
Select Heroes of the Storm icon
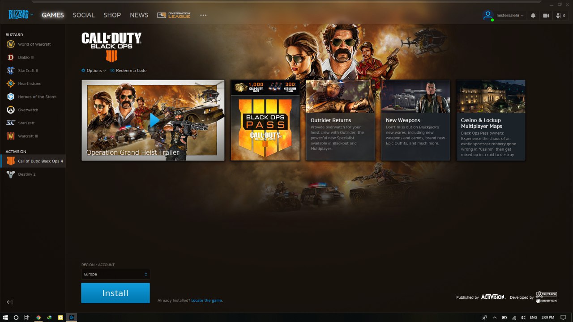[x=11, y=97]
